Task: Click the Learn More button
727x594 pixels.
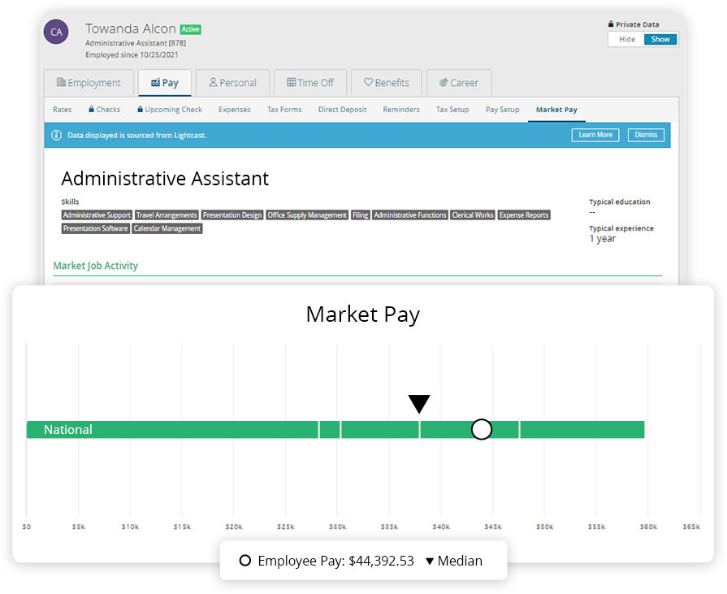Action: coord(595,135)
